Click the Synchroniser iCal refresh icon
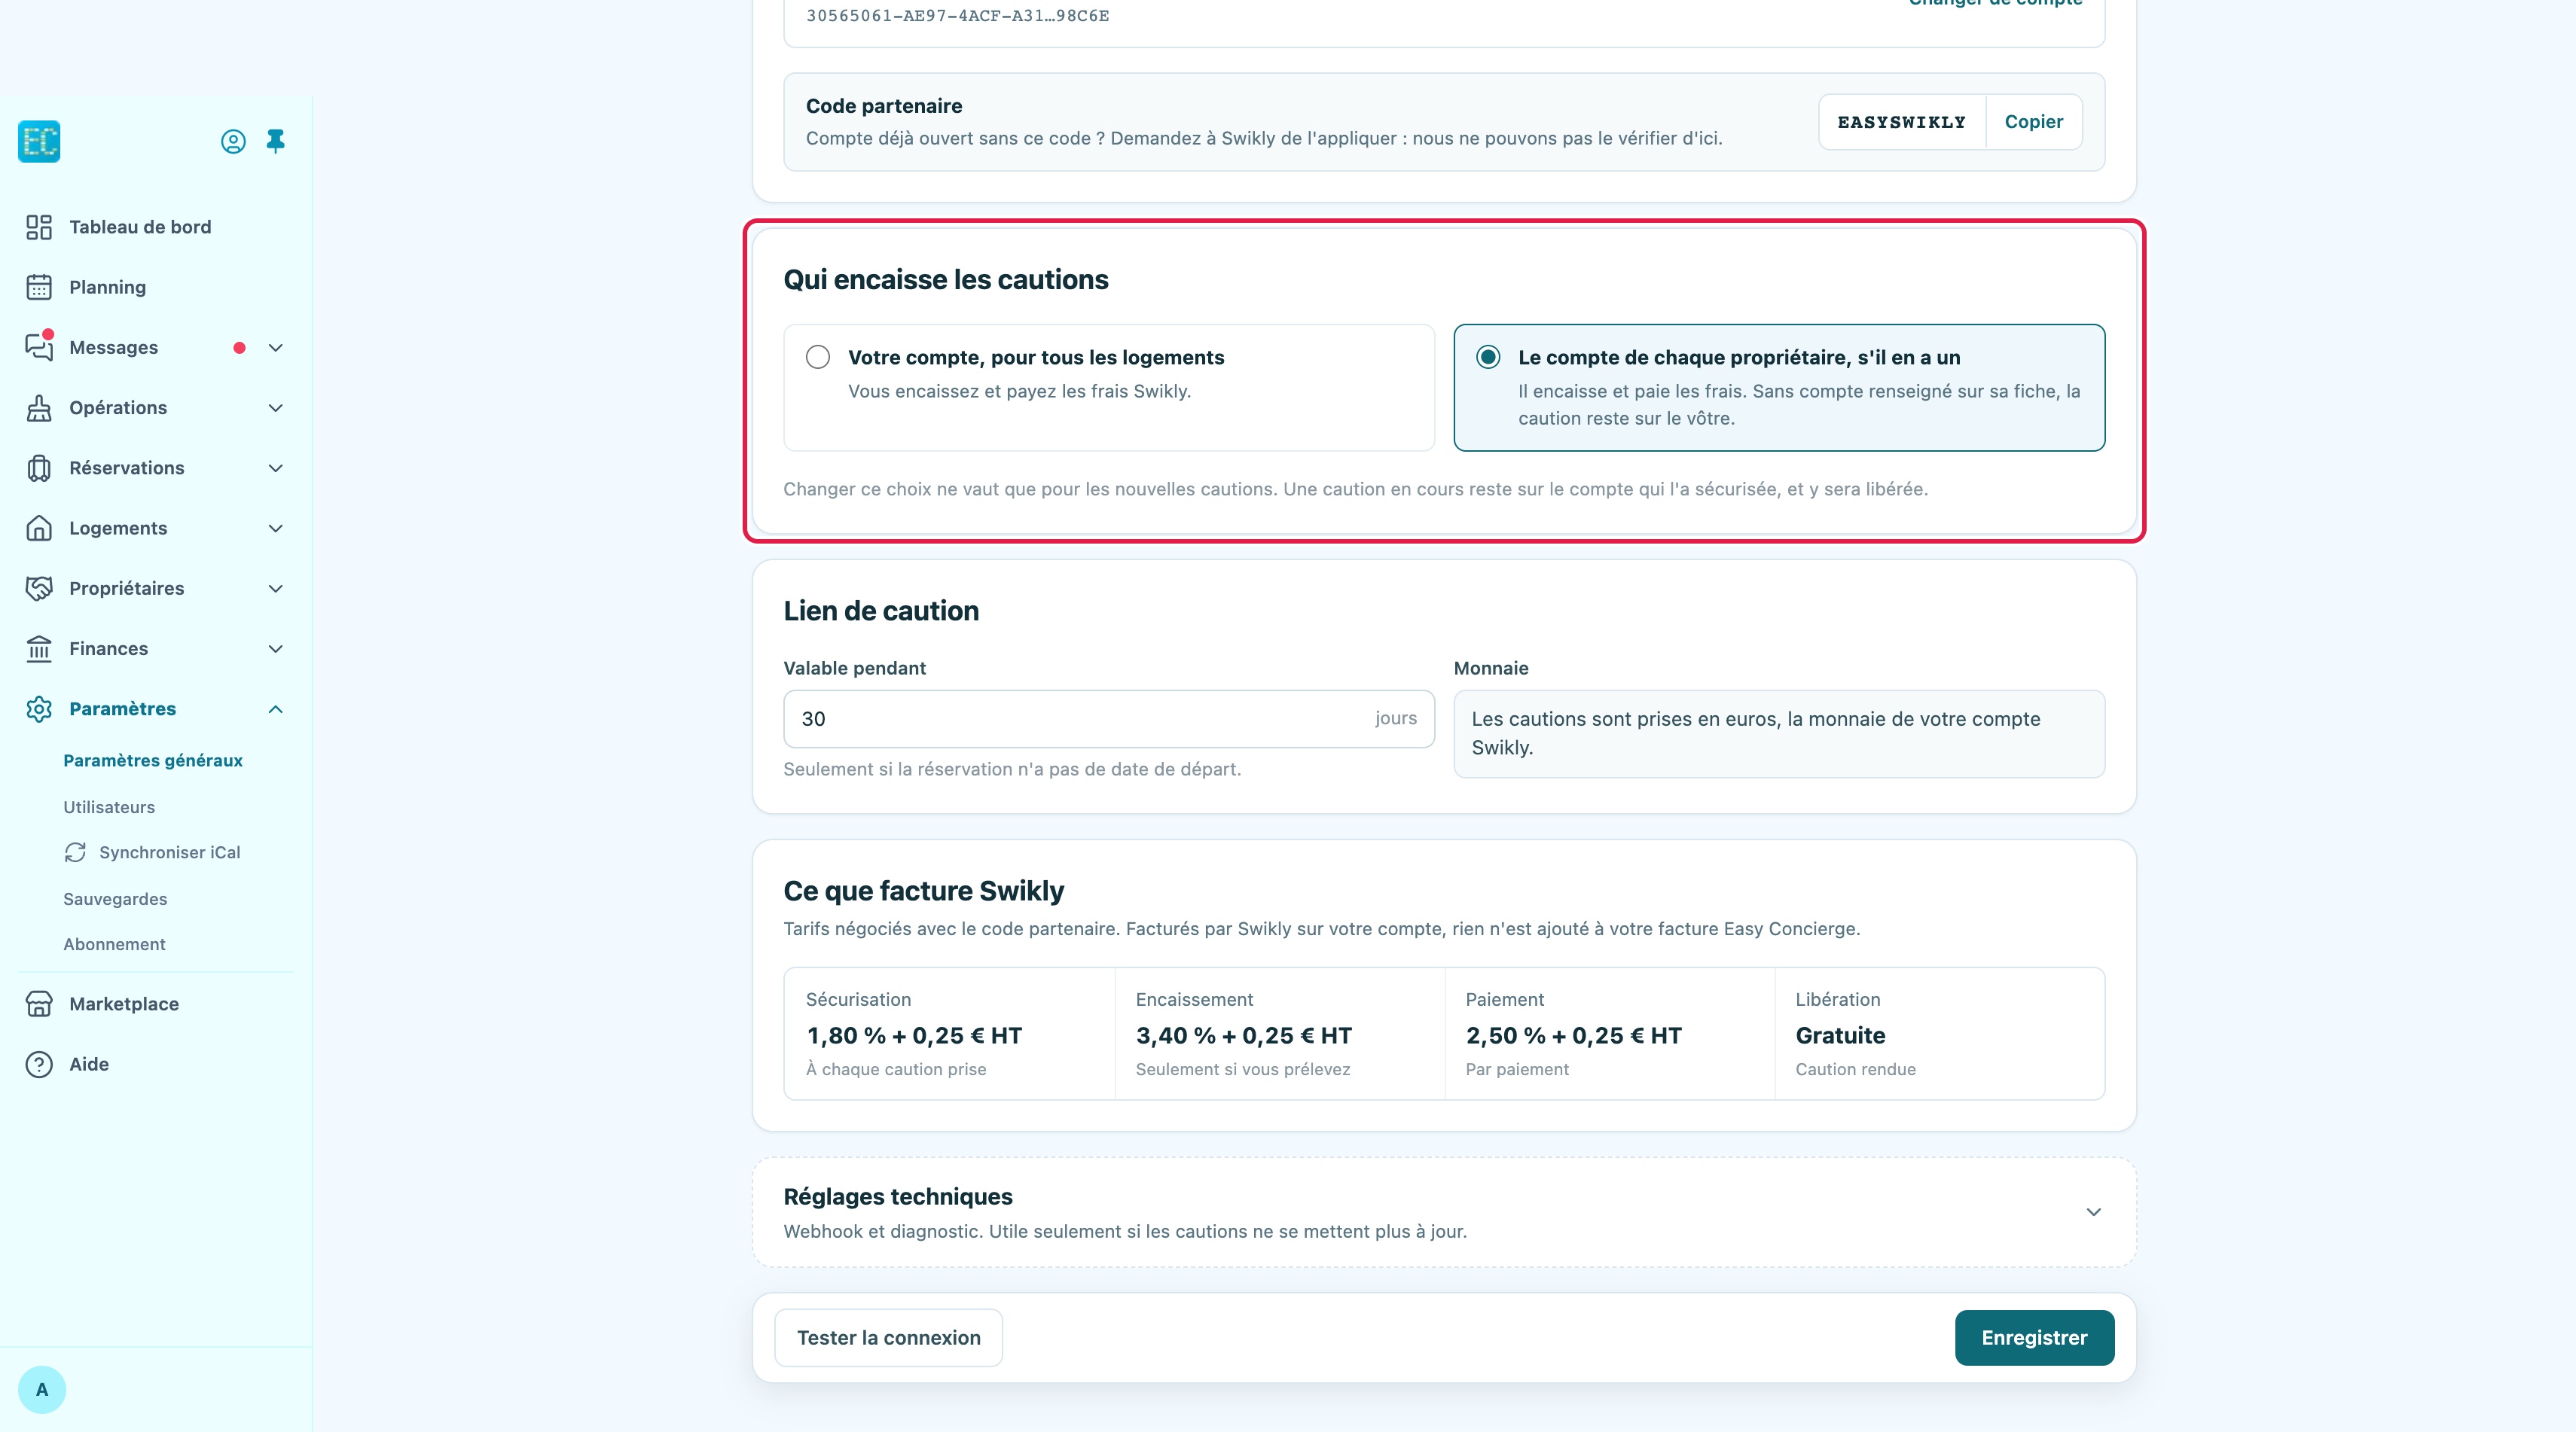This screenshot has width=2576, height=1432. point(75,852)
